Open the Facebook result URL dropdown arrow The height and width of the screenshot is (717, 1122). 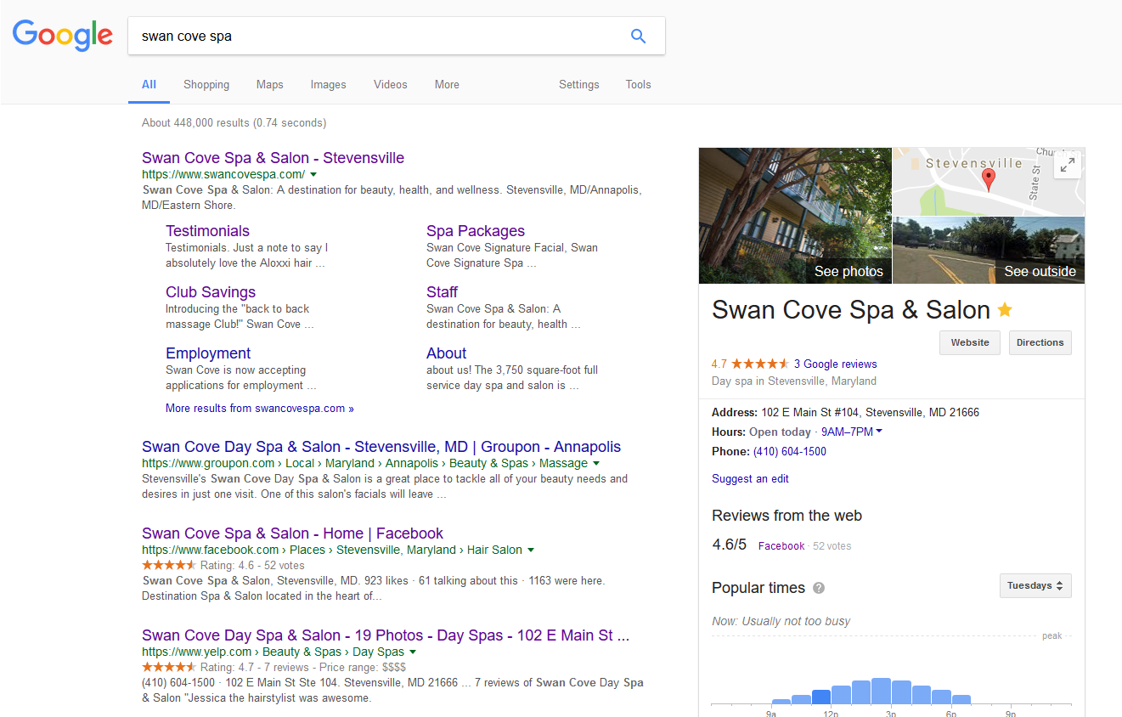(x=531, y=550)
